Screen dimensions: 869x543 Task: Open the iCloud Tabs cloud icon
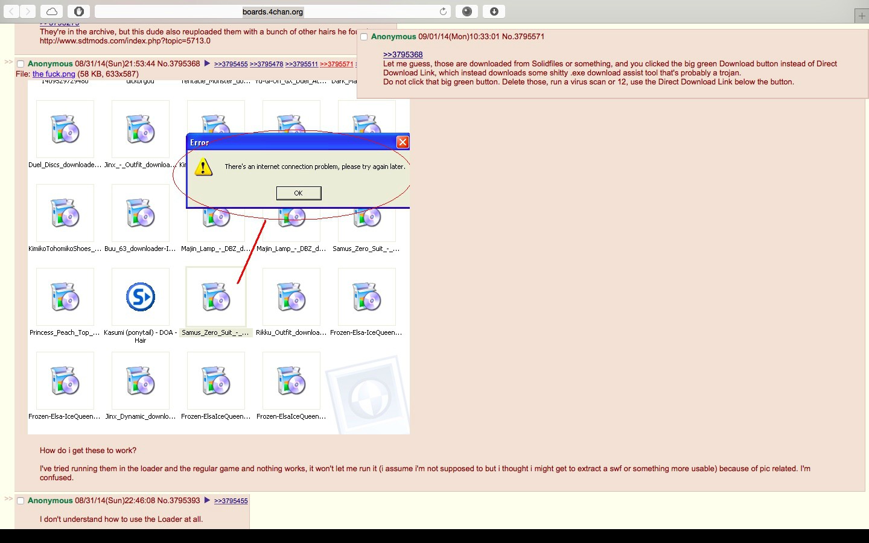[x=52, y=11]
